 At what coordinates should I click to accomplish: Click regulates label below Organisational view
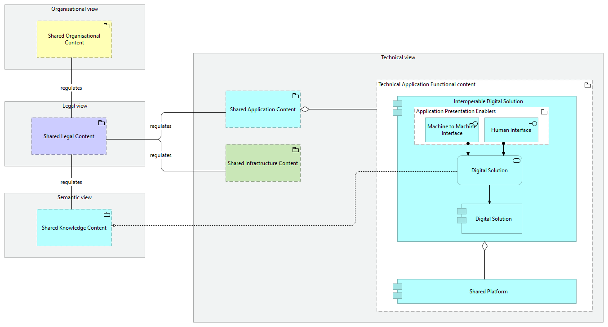(x=71, y=88)
